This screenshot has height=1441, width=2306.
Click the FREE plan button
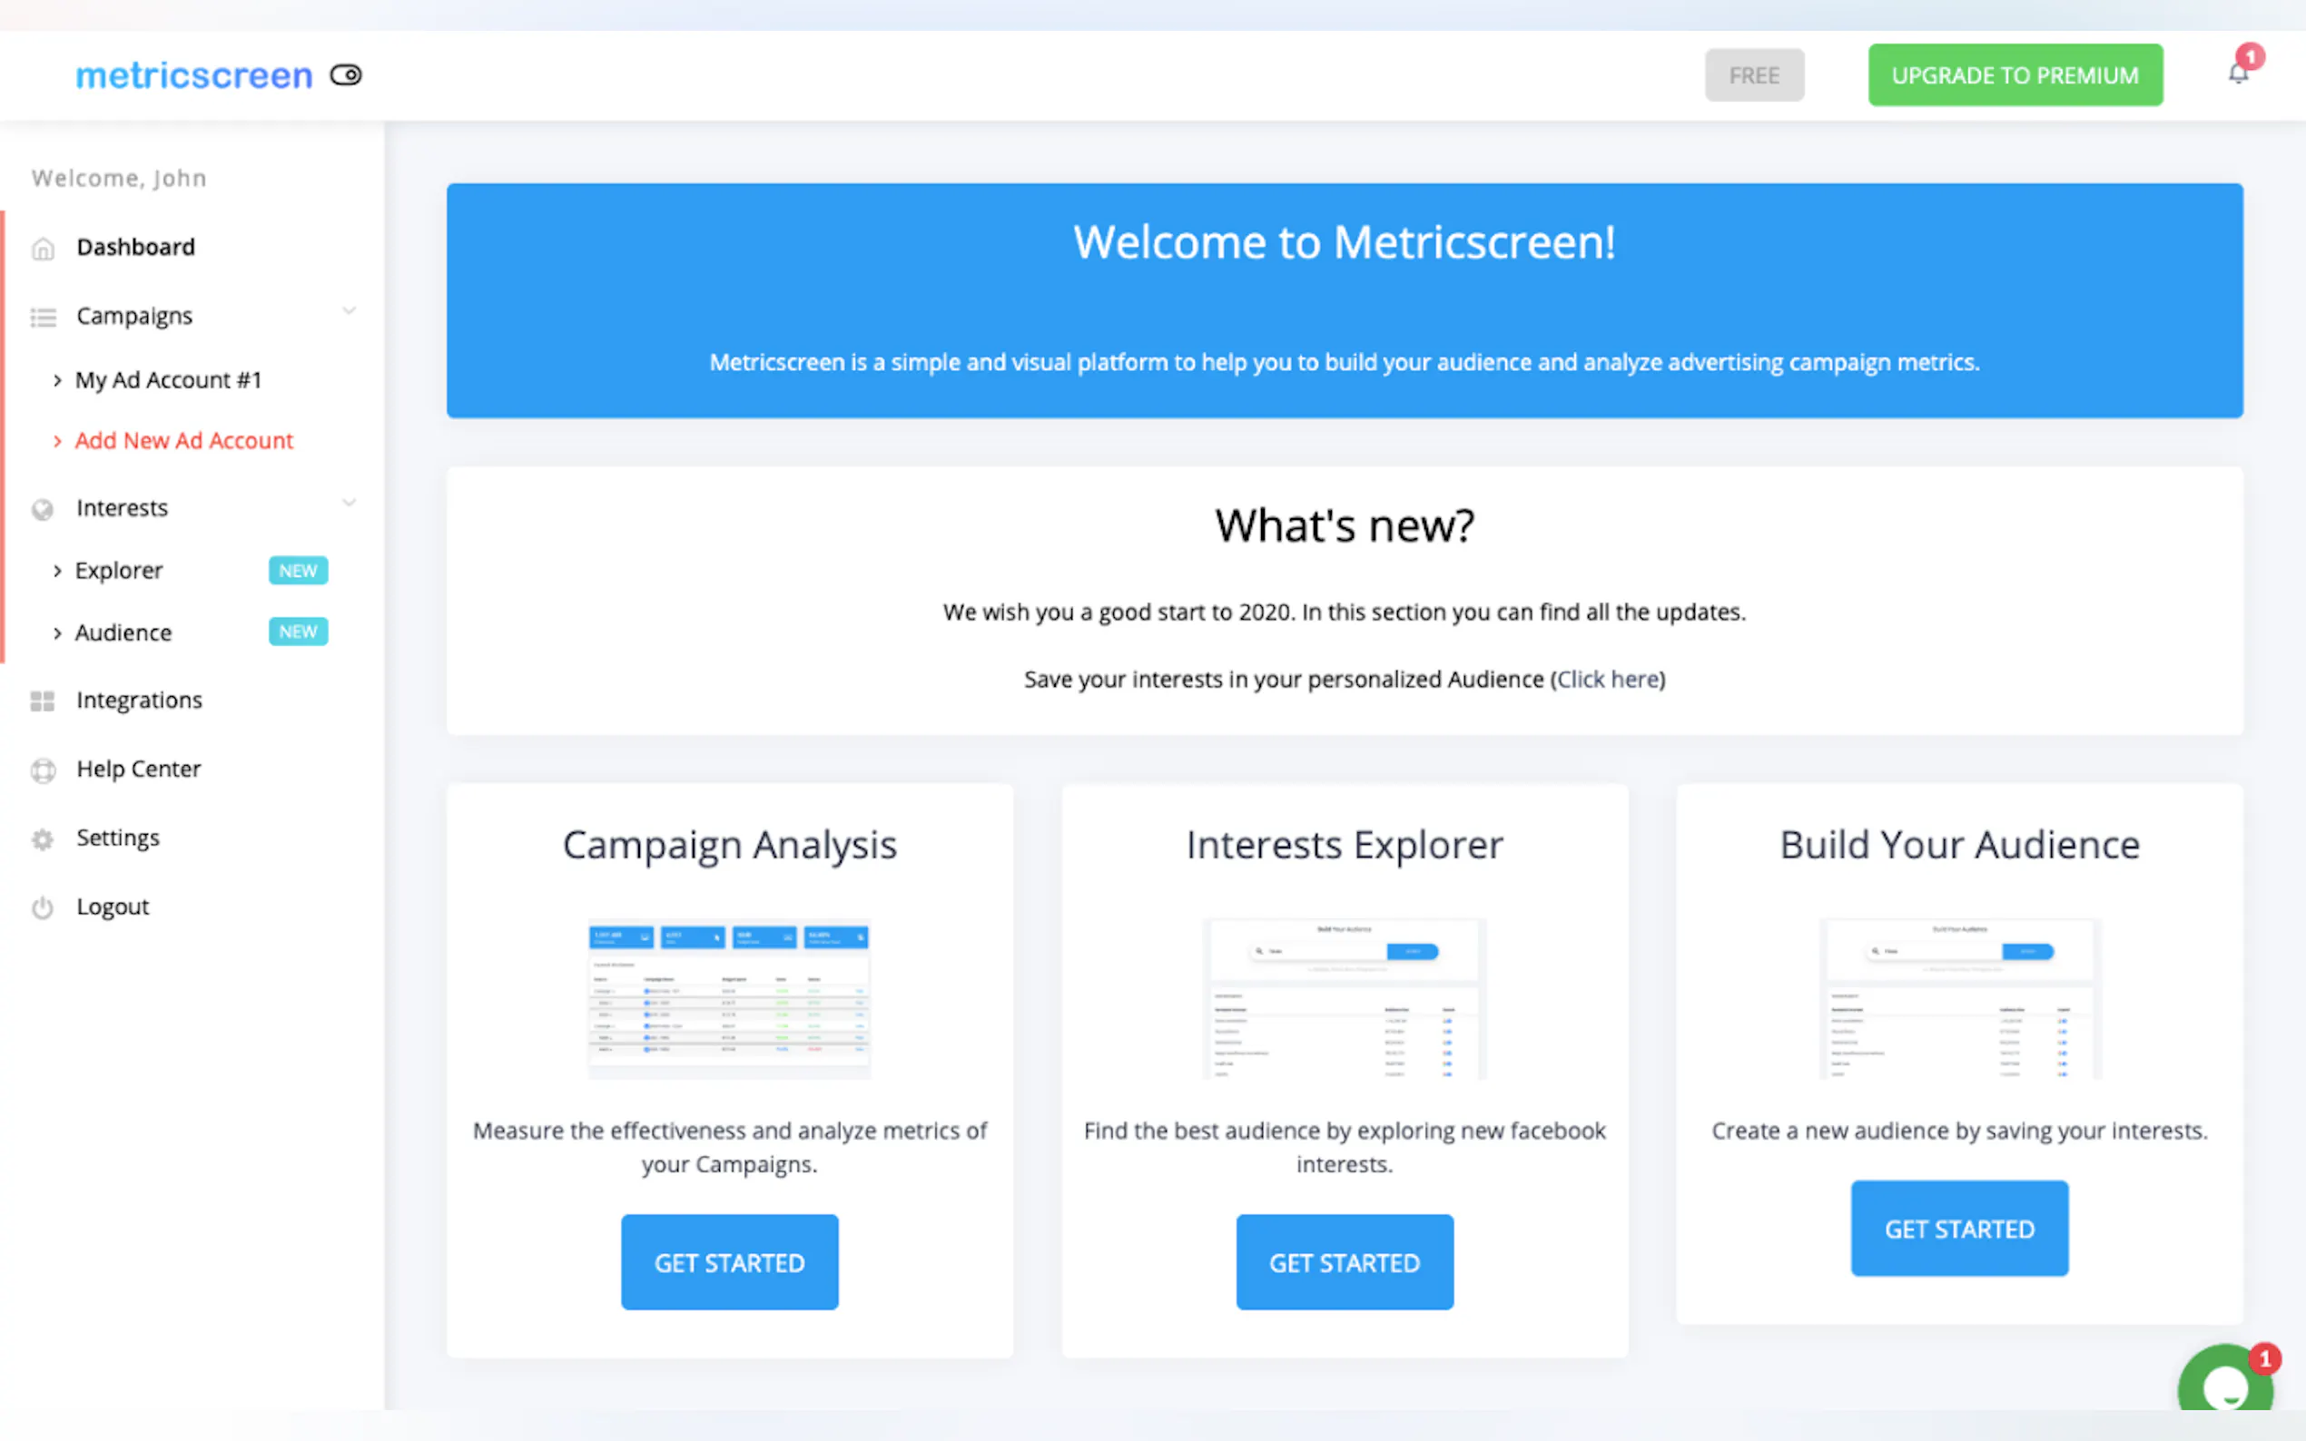pyautogui.click(x=1754, y=75)
